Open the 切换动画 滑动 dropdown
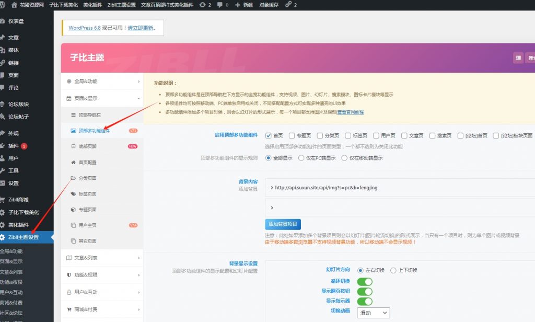535x322 pixels. click(x=373, y=313)
